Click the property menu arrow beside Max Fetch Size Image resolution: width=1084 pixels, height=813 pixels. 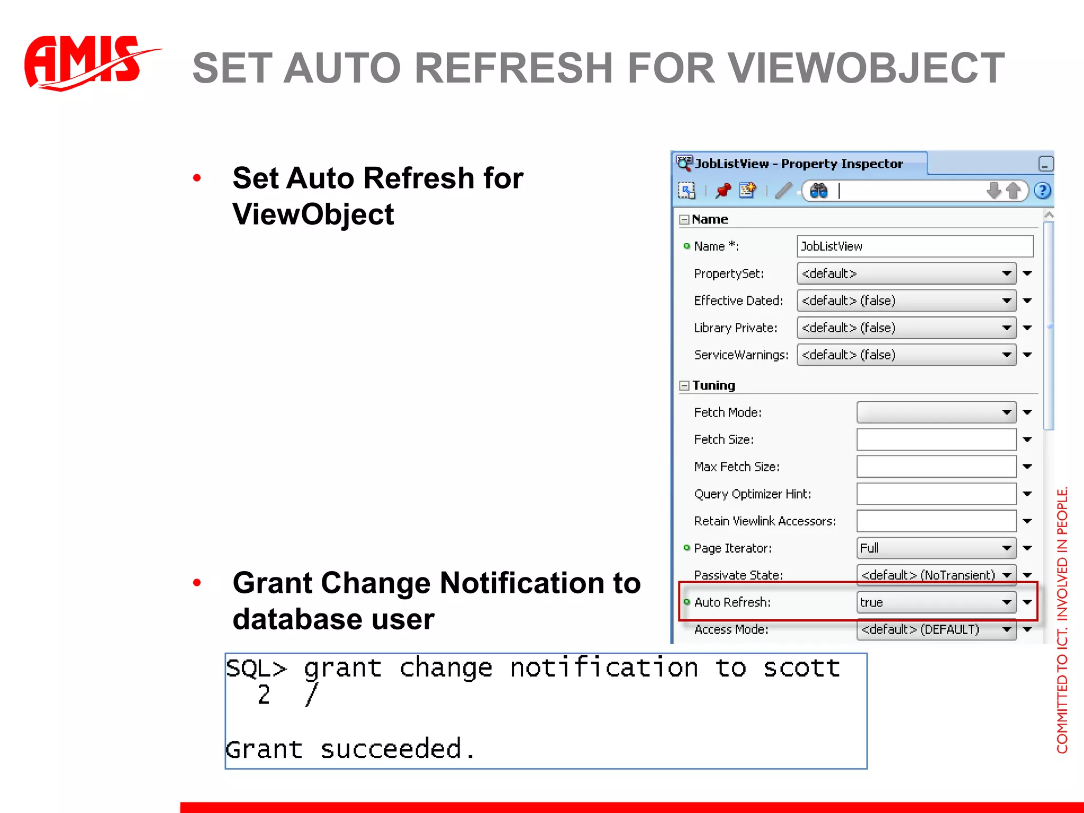(x=1027, y=466)
